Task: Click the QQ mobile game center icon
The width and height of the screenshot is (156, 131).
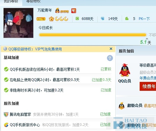Action: (x=6, y=125)
